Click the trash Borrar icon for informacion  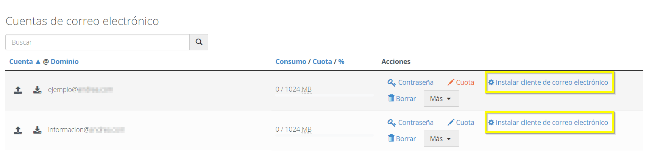point(391,138)
